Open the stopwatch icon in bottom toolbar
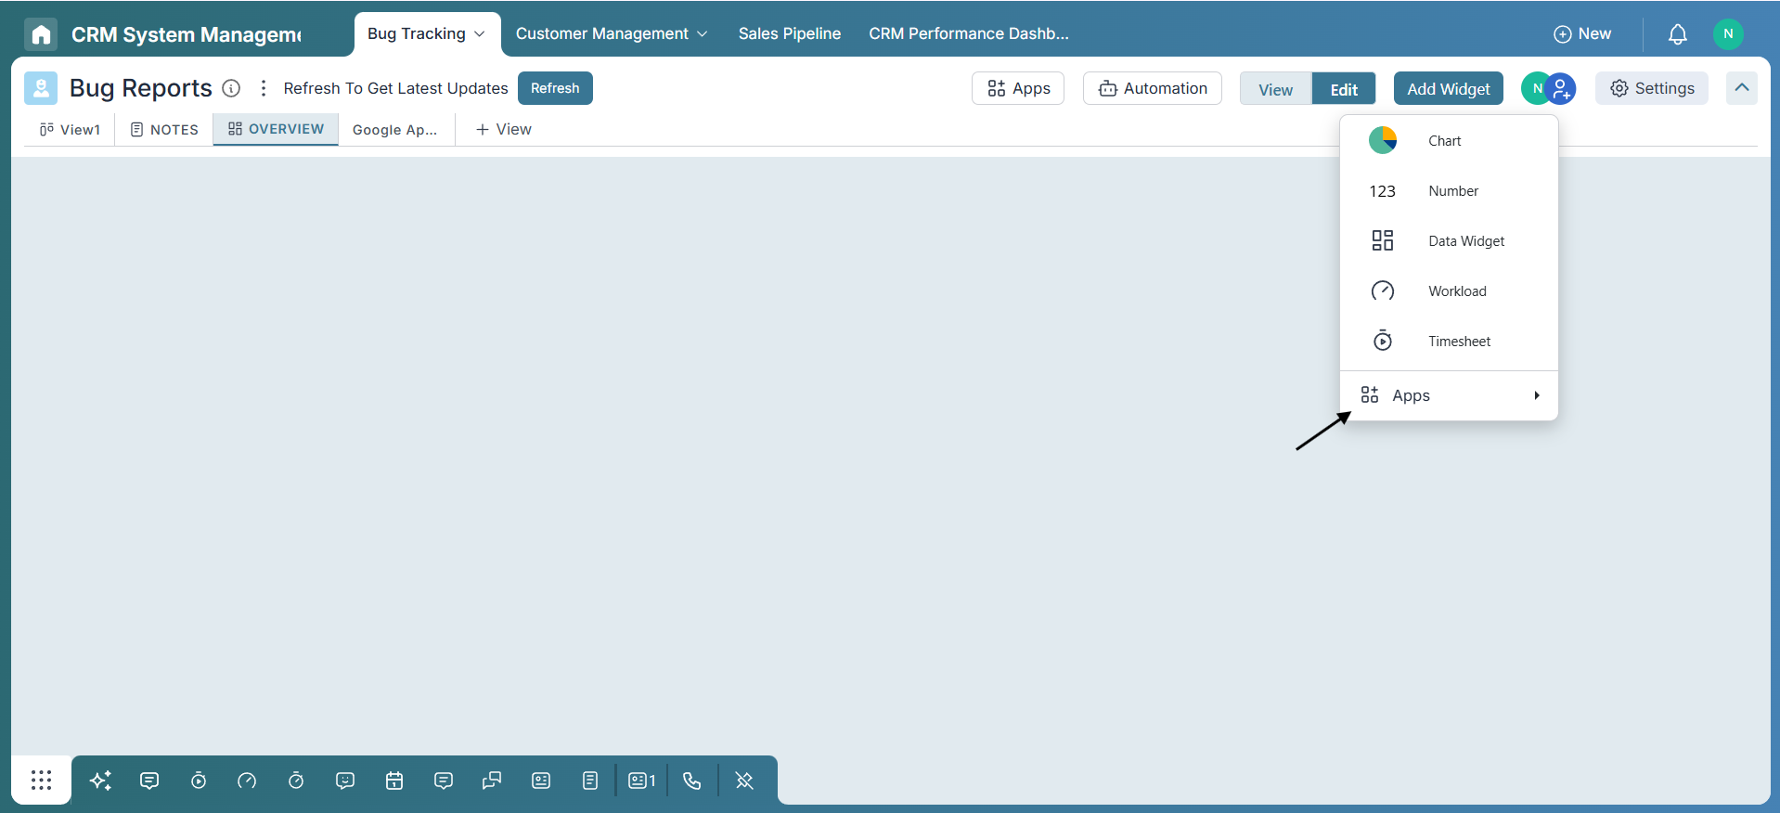Viewport: 1780px width, 813px height. (x=296, y=781)
